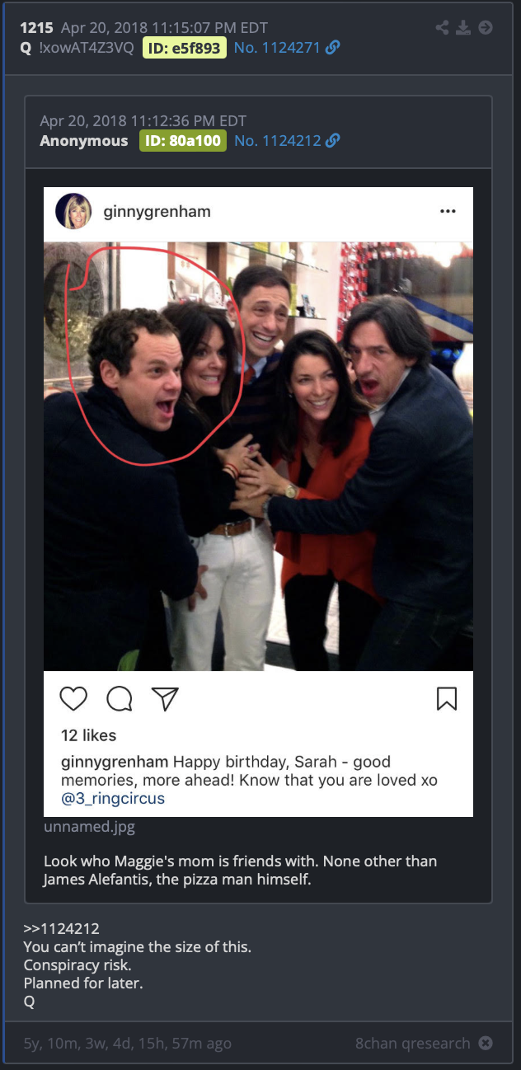521x1070 pixels.
Task: Open the embedded group photo image
Action: pos(258,456)
